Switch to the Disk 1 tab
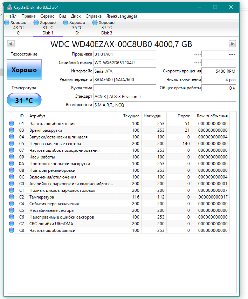Screen dimensions: 248x299 tap(48, 28)
